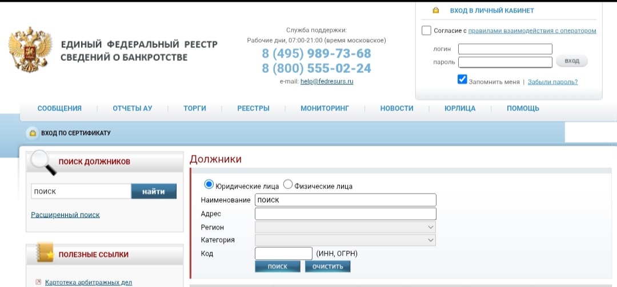Viewport: 617px width, 287px height.
Task: Open the Категория dropdown
Action: (345, 240)
